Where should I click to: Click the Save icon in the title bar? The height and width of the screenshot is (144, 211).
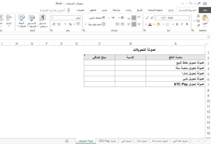205,3
